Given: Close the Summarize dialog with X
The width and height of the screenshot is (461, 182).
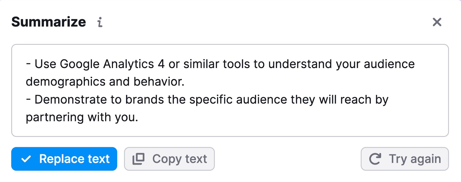Looking at the screenshot, I should pyautogui.click(x=437, y=22).
